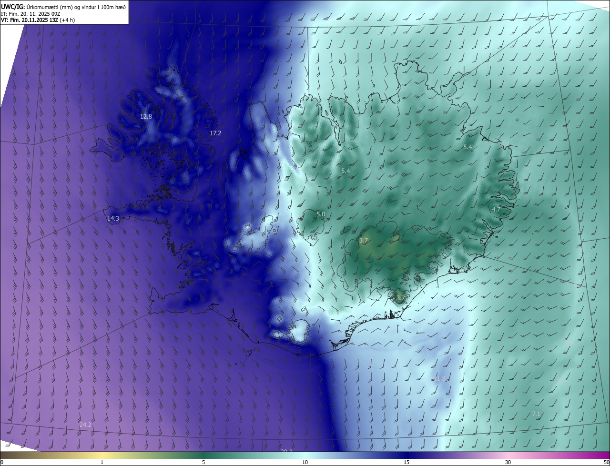Click the 0 tick label on the color scale
Image resolution: width=610 pixels, height=466 pixels.
1,462
